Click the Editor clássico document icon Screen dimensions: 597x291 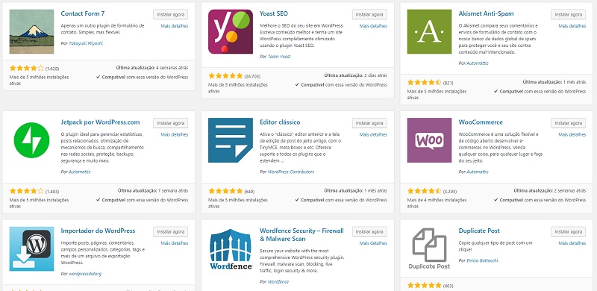(x=231, y=140)
